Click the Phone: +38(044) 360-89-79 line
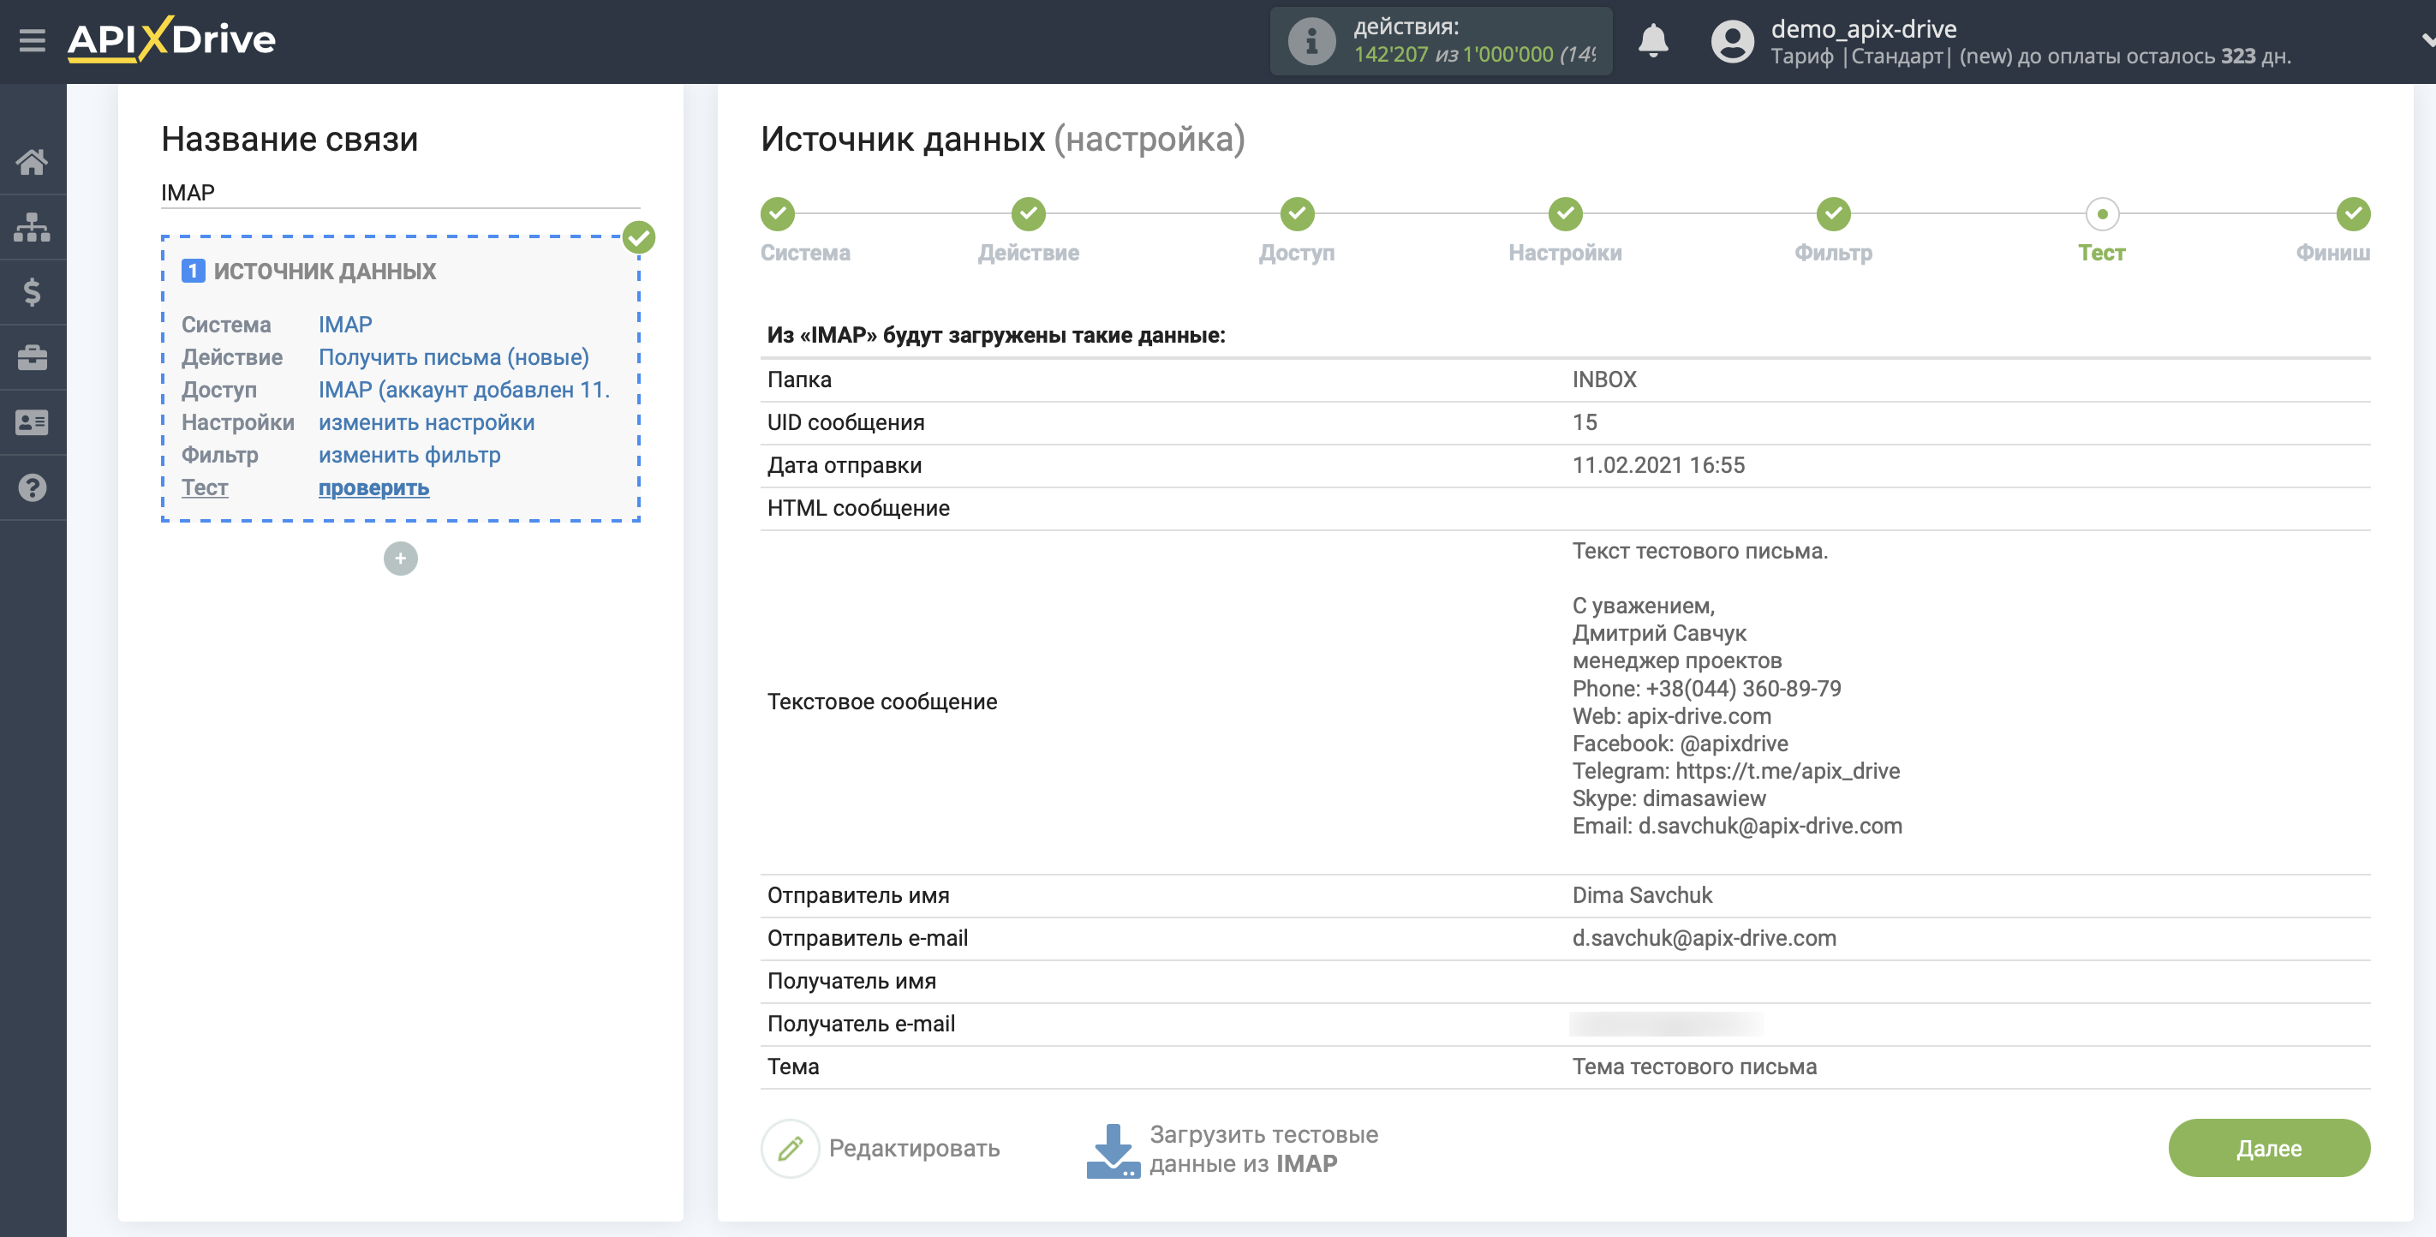 click(1706, 689)
